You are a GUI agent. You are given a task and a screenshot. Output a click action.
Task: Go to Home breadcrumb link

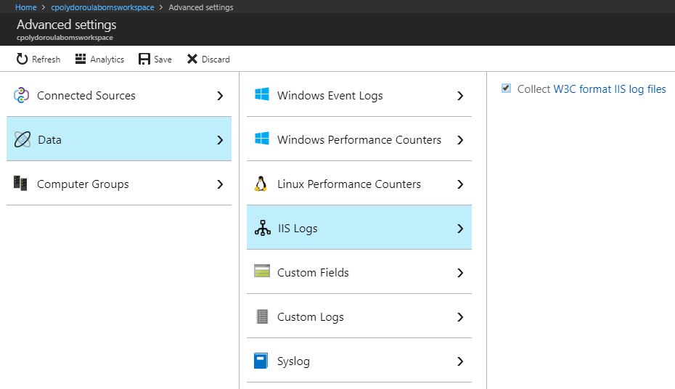tap(26, 7)
